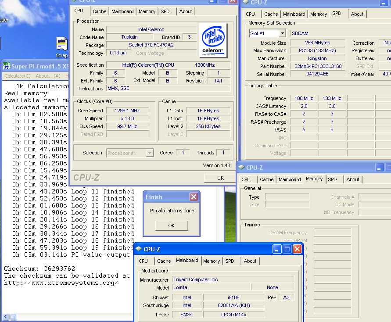The image size is (391, 322).
Task: Click the Serial Number value 04129AEE
Action: 317,74
